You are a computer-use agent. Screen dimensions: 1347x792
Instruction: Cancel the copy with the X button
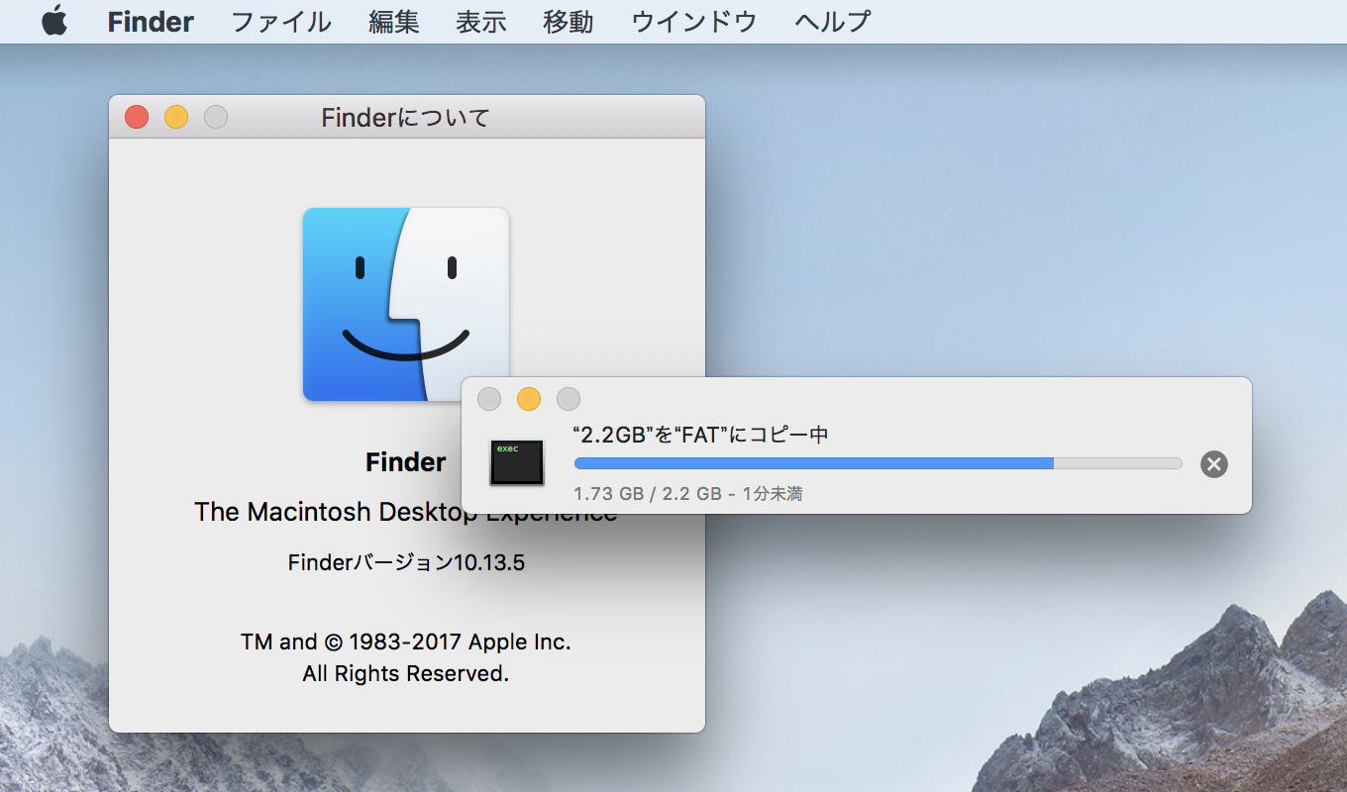click(1214, 463)
